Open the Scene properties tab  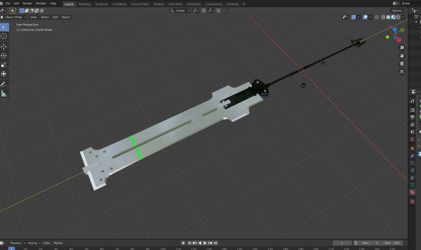tap(412, 132)
